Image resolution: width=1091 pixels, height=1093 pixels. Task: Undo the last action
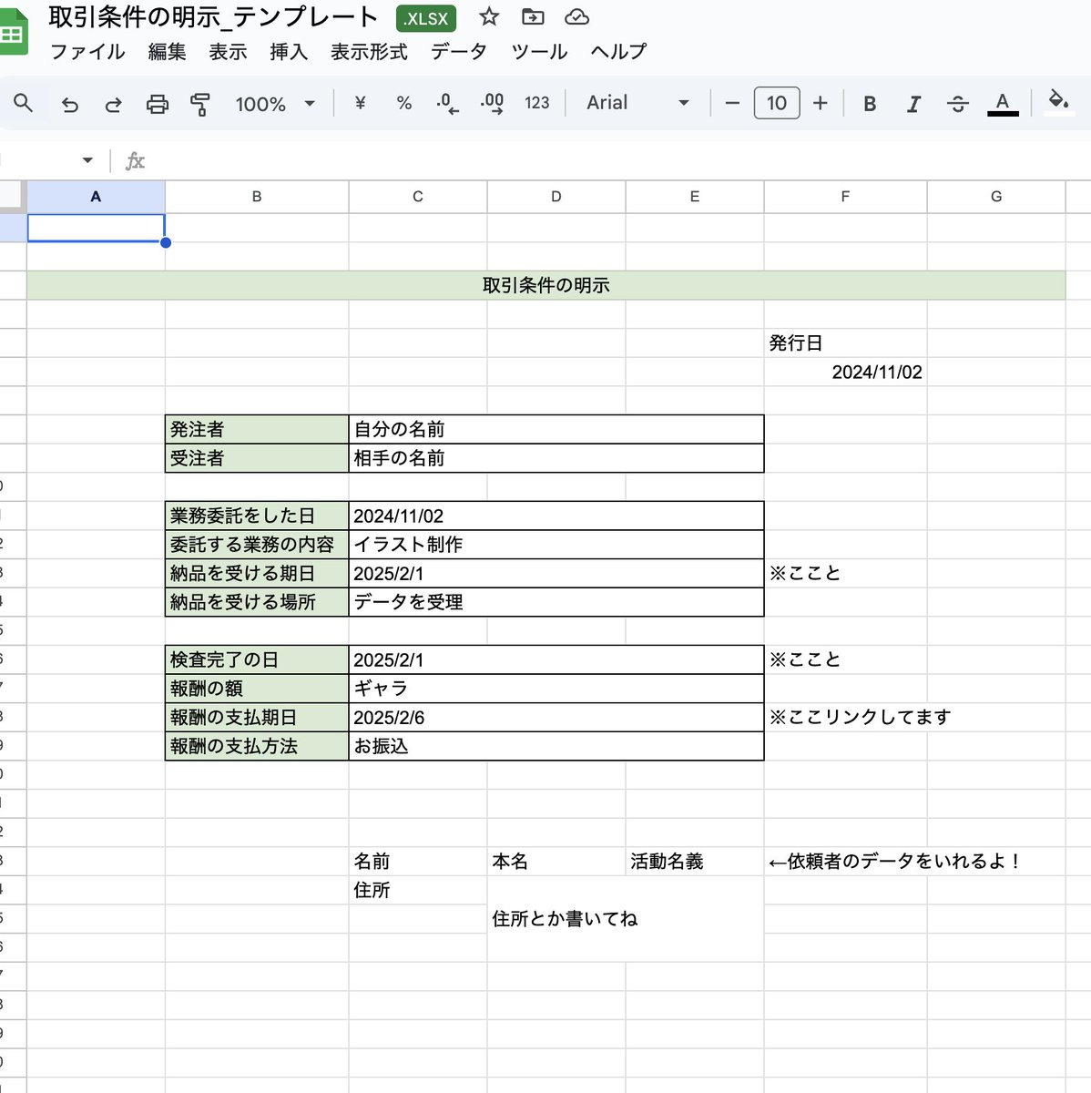point(70,103)
